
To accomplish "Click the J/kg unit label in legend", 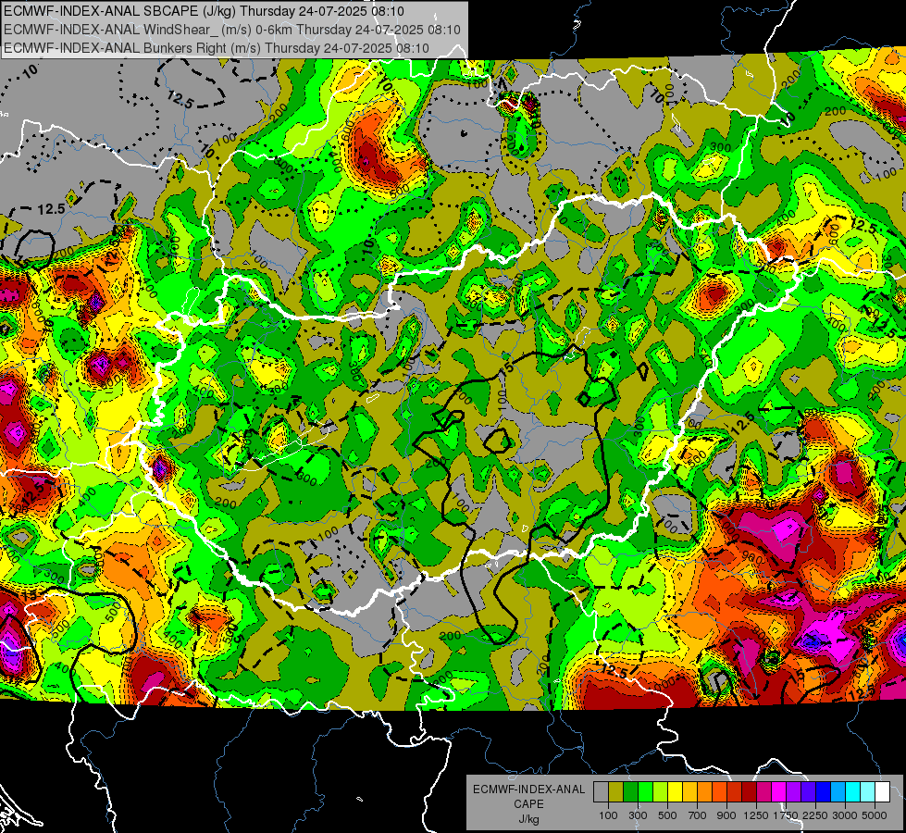I will pos(528,819).
